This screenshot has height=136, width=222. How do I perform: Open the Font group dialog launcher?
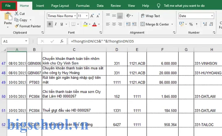point(101,33)
